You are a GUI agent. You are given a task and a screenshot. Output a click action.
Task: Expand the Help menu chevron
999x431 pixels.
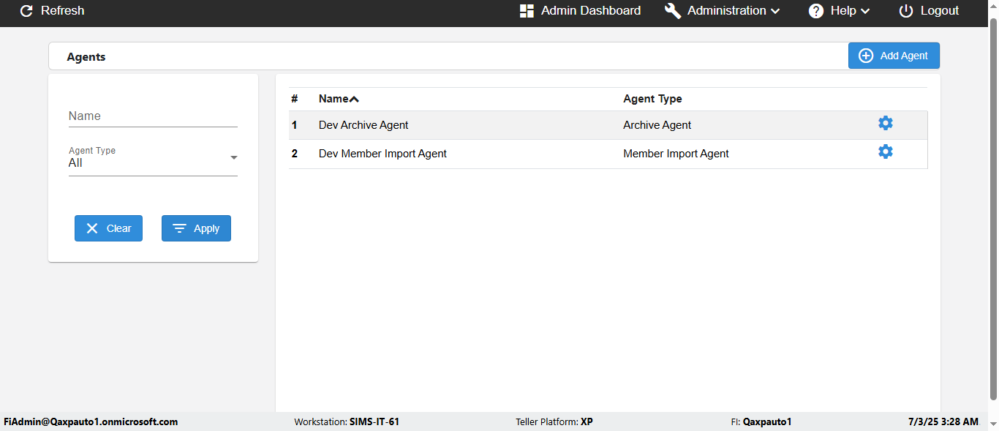[865, 11]
